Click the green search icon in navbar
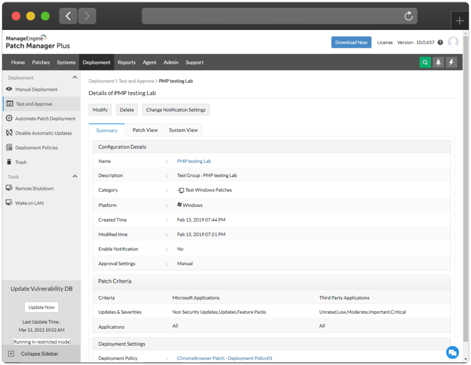Image resolution: width=471 pixels, height=365 pixels. pyautogui.click(x=425, y=63)
